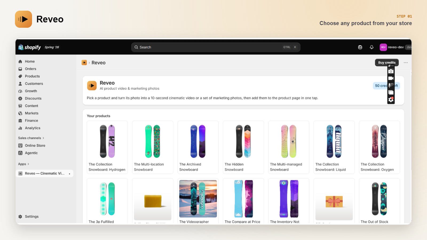
Task: Open the Customers section
Action: point(34,84)
